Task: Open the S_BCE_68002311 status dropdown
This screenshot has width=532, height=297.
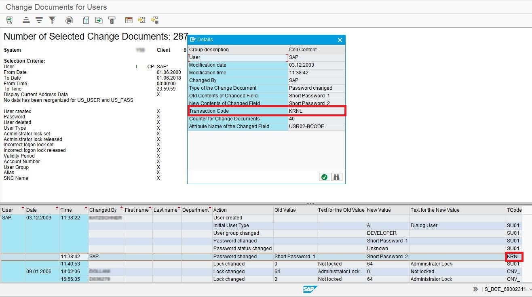Action: [529, 289]
